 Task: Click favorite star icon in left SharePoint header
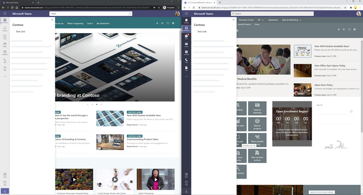point(157,23)
